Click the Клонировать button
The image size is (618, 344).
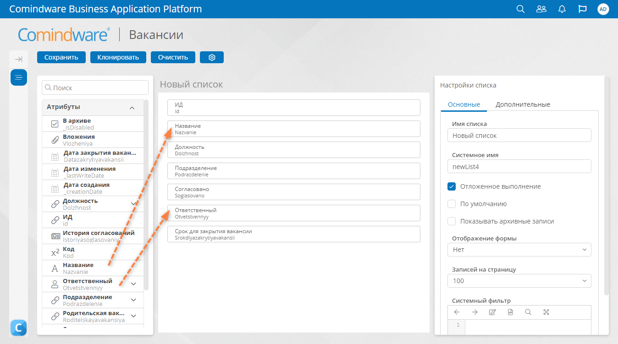pos(118,57)
